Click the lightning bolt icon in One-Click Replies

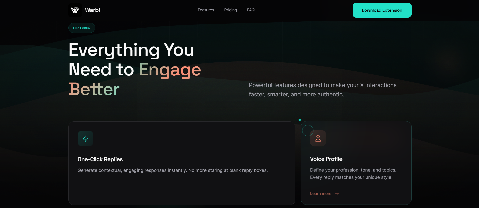point(86,138)
